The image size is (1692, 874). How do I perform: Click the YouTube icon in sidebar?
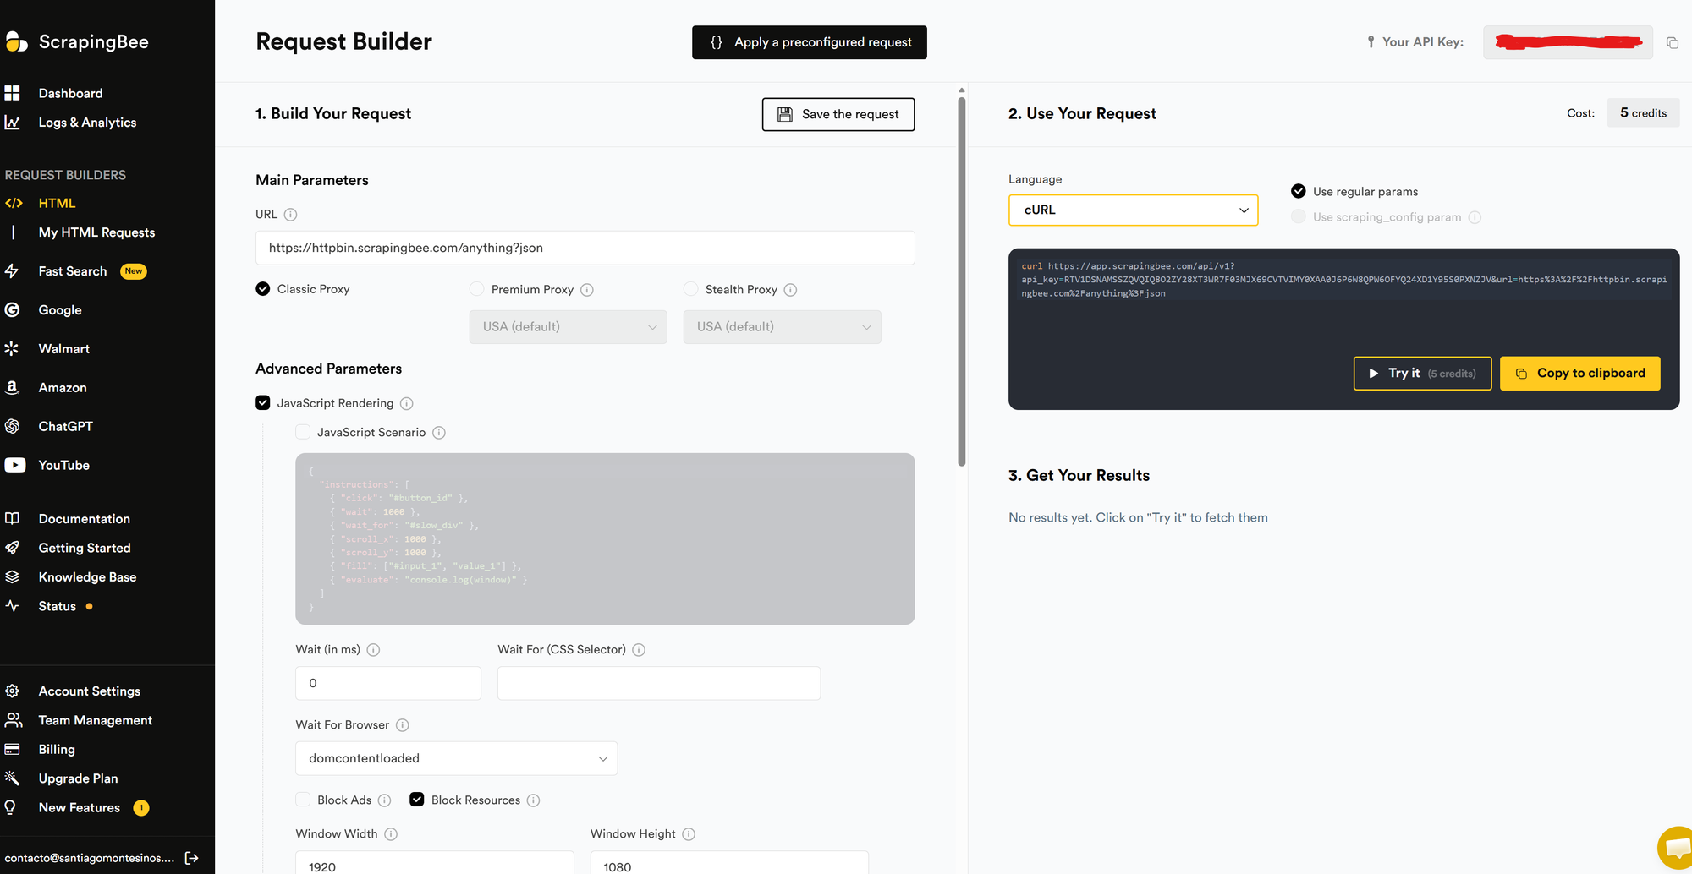pyautogui.click(x=14, y=466)
